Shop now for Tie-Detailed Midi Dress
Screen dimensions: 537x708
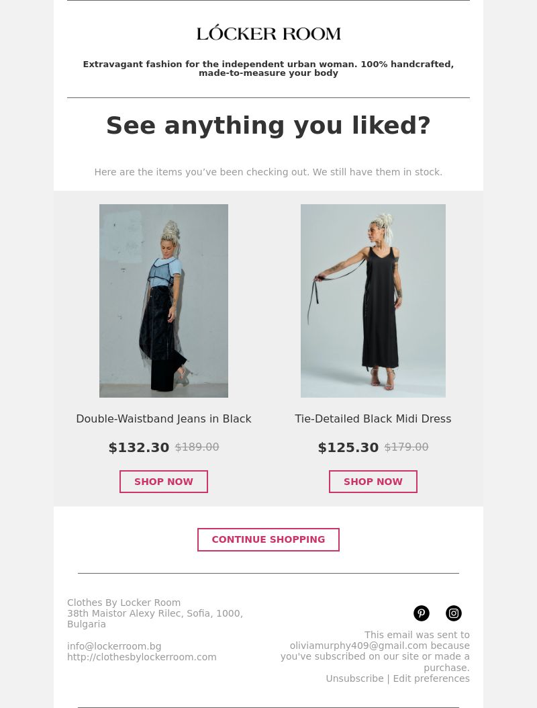373,482
